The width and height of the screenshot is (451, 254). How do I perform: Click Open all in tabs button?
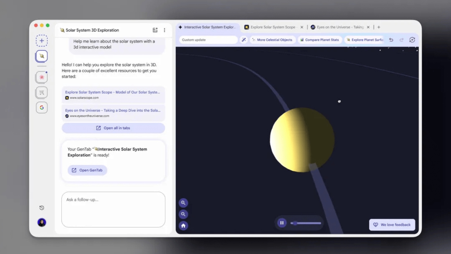[113, 128]
